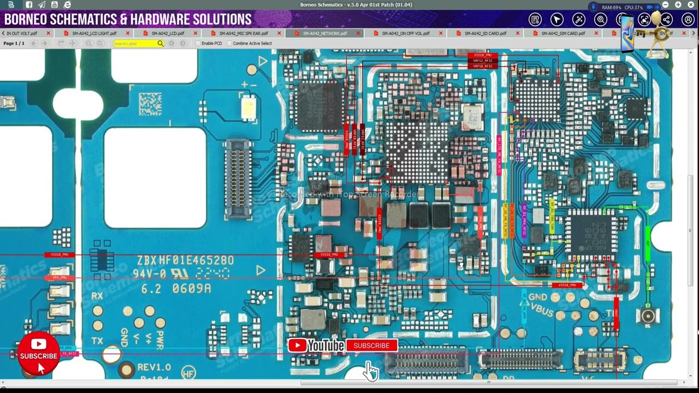Switch to SM-A042_LCD LIGHT.pdf tab
The height and width of the screenshot is (393, 699).
click(x=94, y=33)
